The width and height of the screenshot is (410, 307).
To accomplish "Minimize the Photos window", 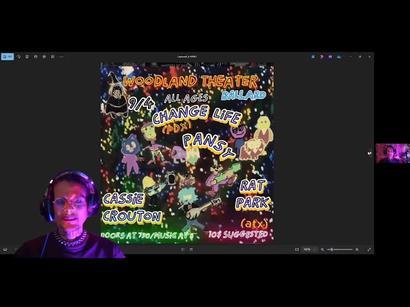I will [x=350, y=57].
